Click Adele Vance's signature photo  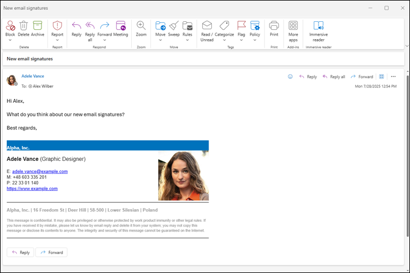pos(183,175)
